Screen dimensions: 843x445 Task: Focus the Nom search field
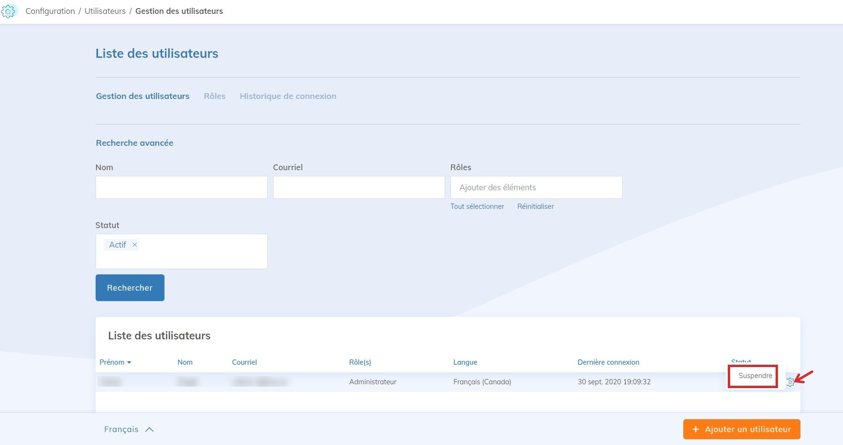point(181,187)
